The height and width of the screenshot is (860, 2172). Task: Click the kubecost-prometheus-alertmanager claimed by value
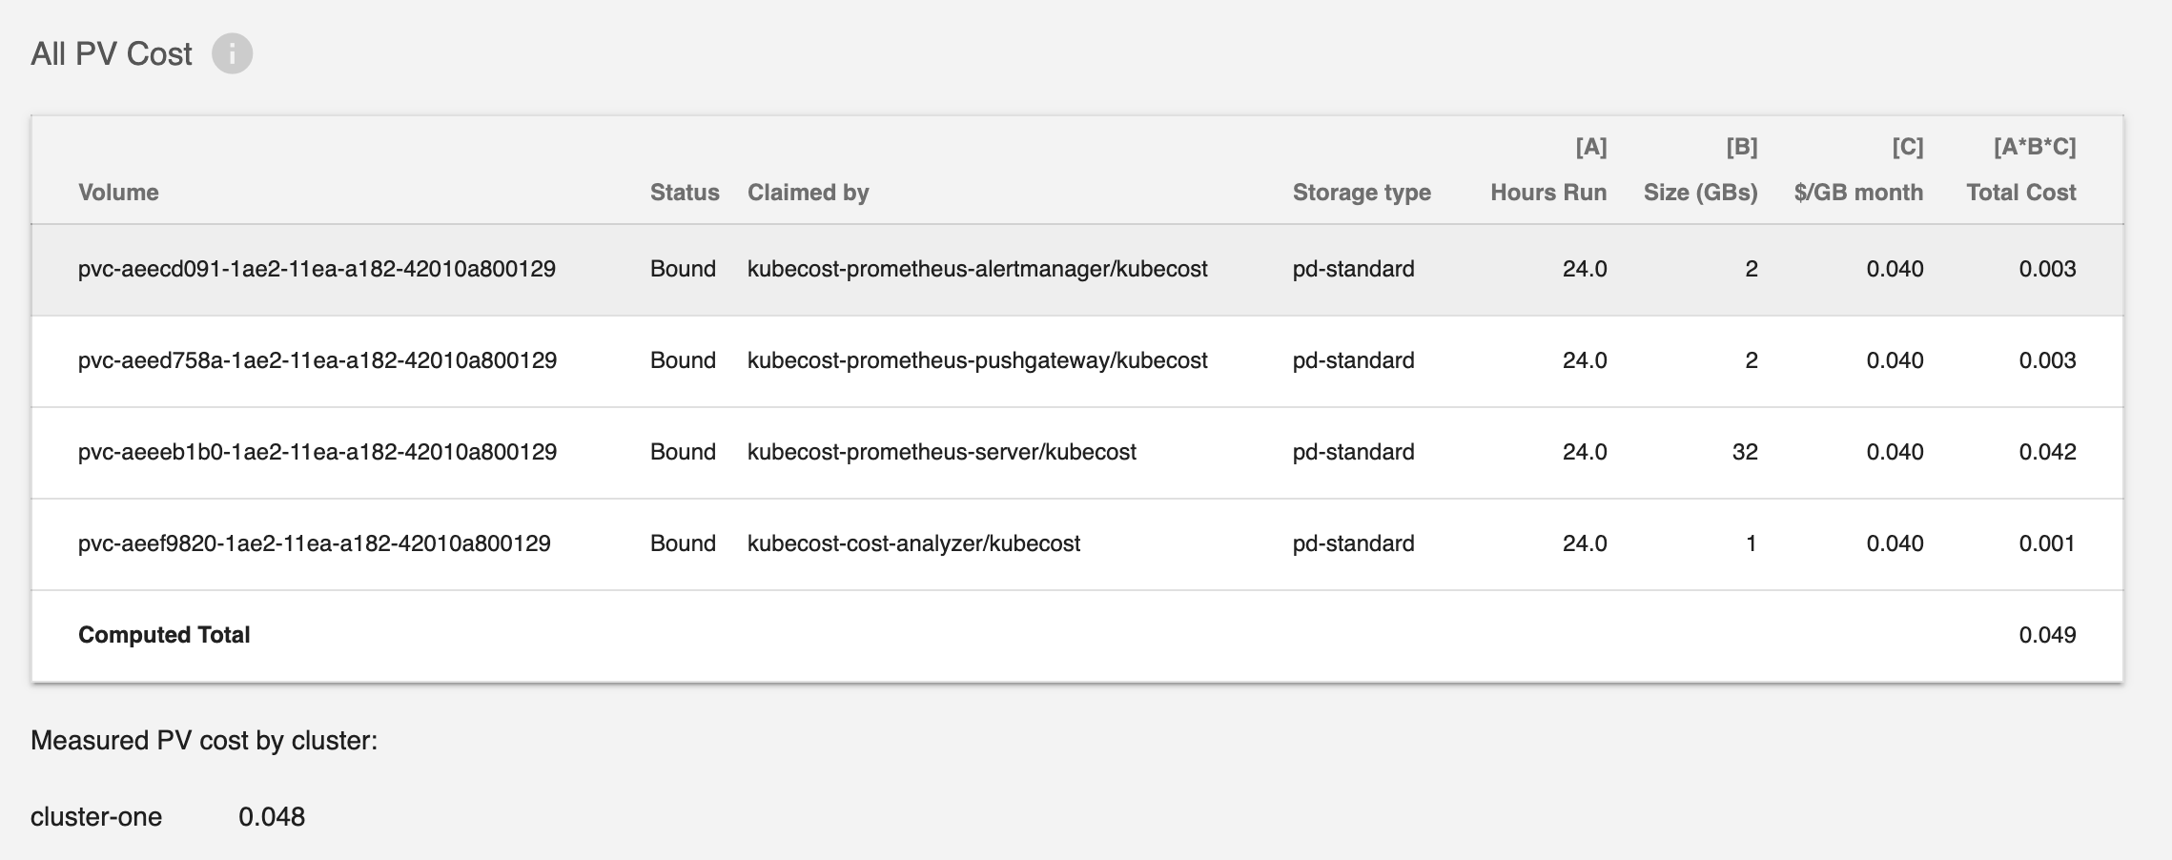pyautogui.click(x=978, y=269)
